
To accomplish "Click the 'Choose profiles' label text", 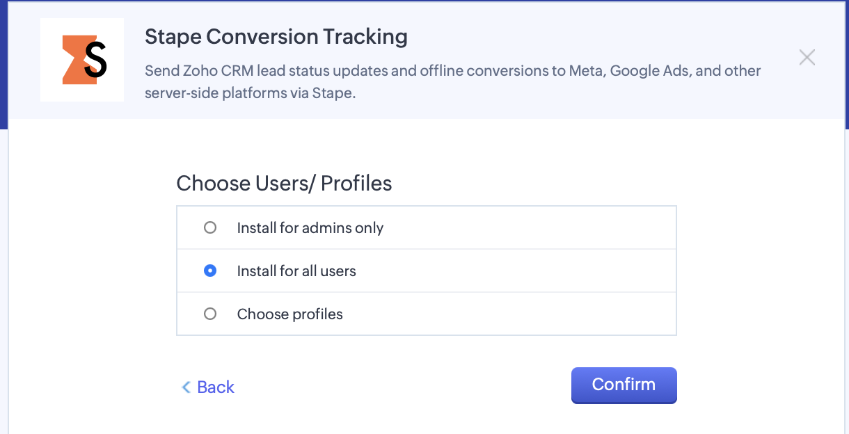I will pos(290,314).
